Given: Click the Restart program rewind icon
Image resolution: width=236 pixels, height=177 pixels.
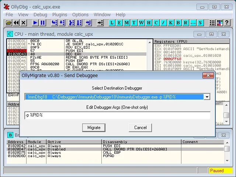Looking at the screenshot, I should click(16, 23).
